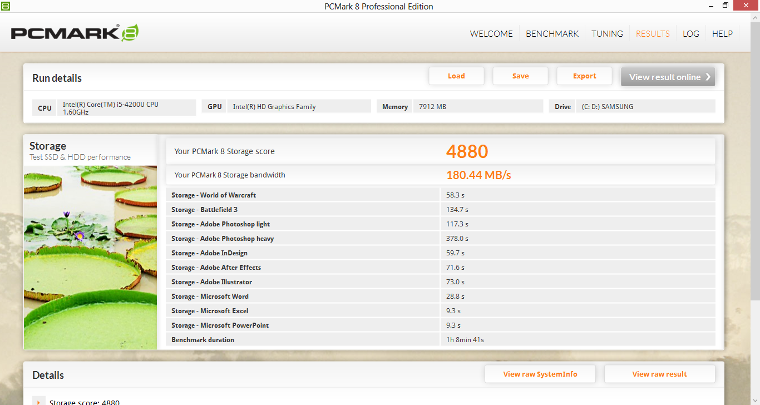This screenshot has width=760, height=405.
Task: Click the Drive label tag
Action: pyautogui.click(x=563, y=107)
